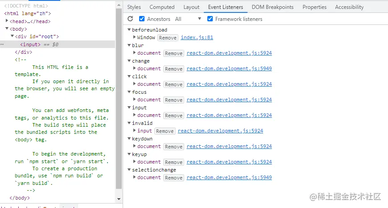Open the click listener source link
388x208 pixels.
[229, 84]
